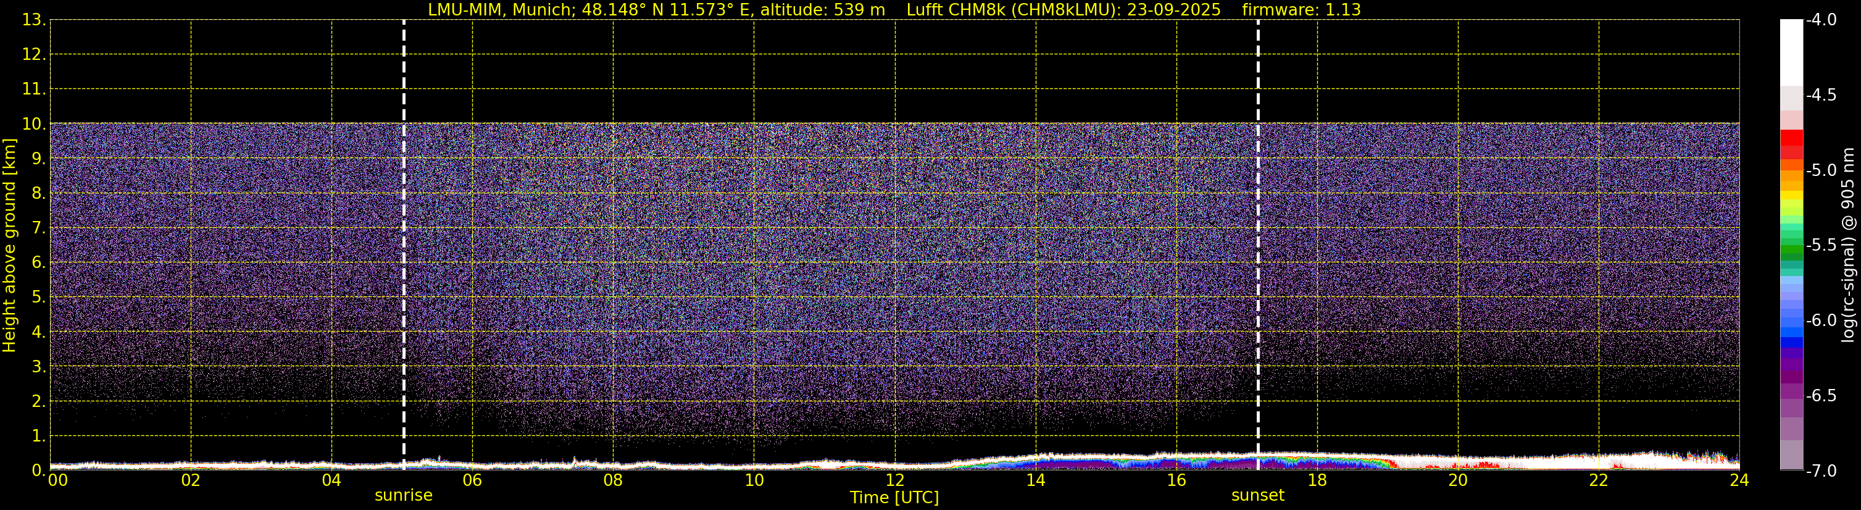Click the 'sunset' label below the time axis

coord(1258,496)
